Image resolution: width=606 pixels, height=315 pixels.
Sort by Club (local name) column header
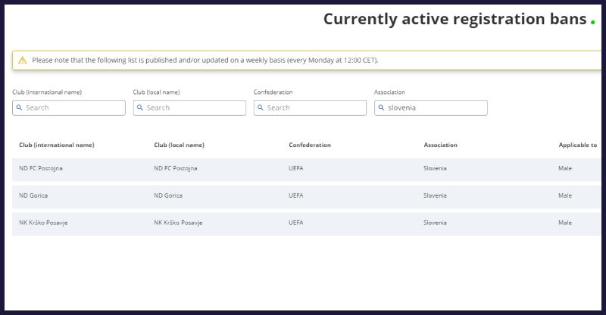point(179,145)
